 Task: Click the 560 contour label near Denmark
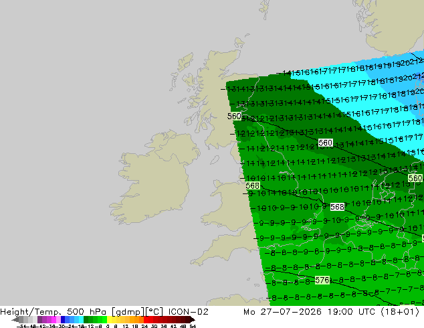pyautogui.click(x=415, y=178)
